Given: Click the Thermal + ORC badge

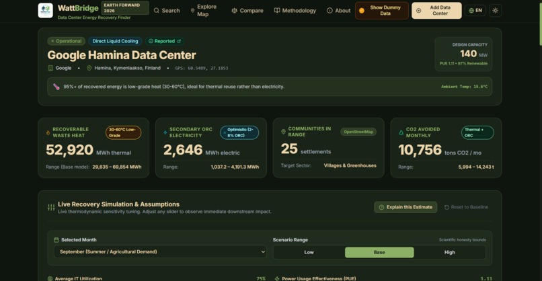Looking at the screenshot, I should click(x=477, y=132).
